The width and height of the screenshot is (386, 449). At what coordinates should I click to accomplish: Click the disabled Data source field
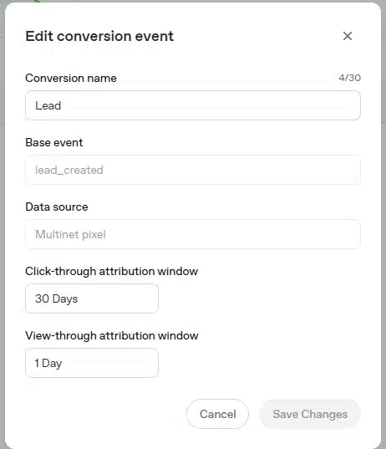[193, 234]
